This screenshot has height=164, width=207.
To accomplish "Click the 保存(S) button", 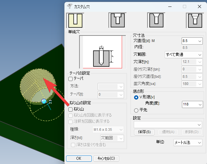I will 144,132.
